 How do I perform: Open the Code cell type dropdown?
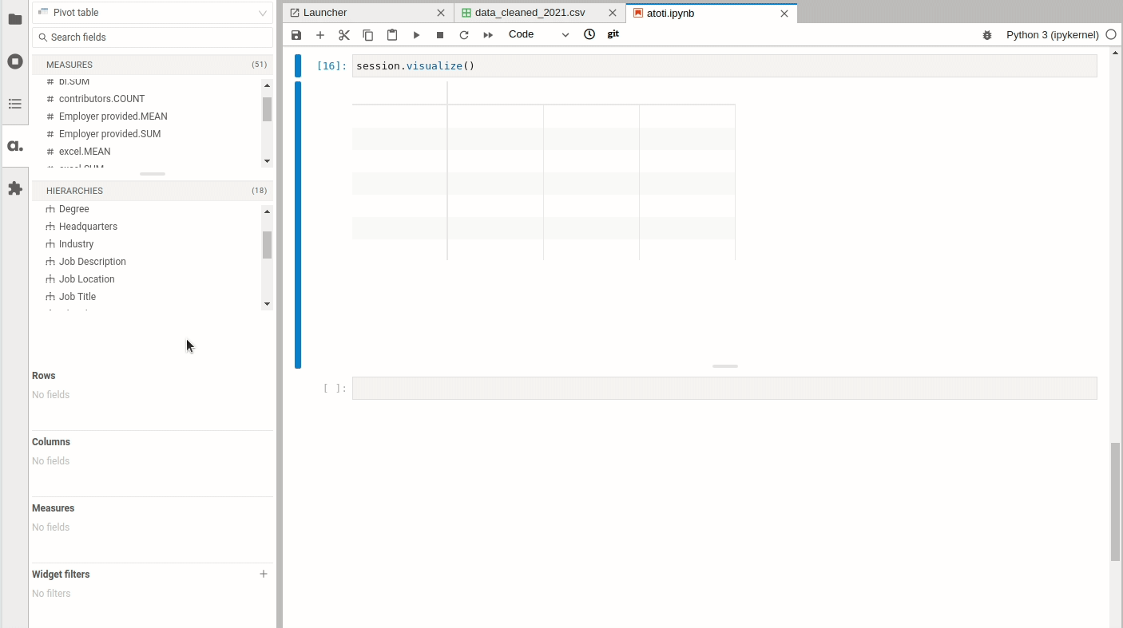[538, 34]
